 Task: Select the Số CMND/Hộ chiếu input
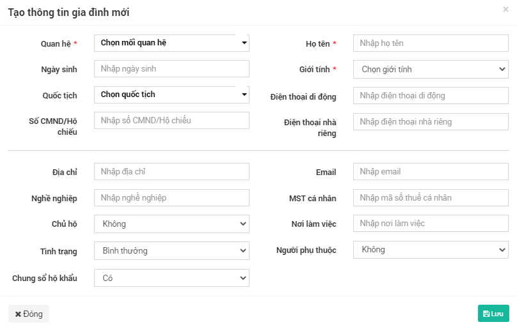(171, 121)
